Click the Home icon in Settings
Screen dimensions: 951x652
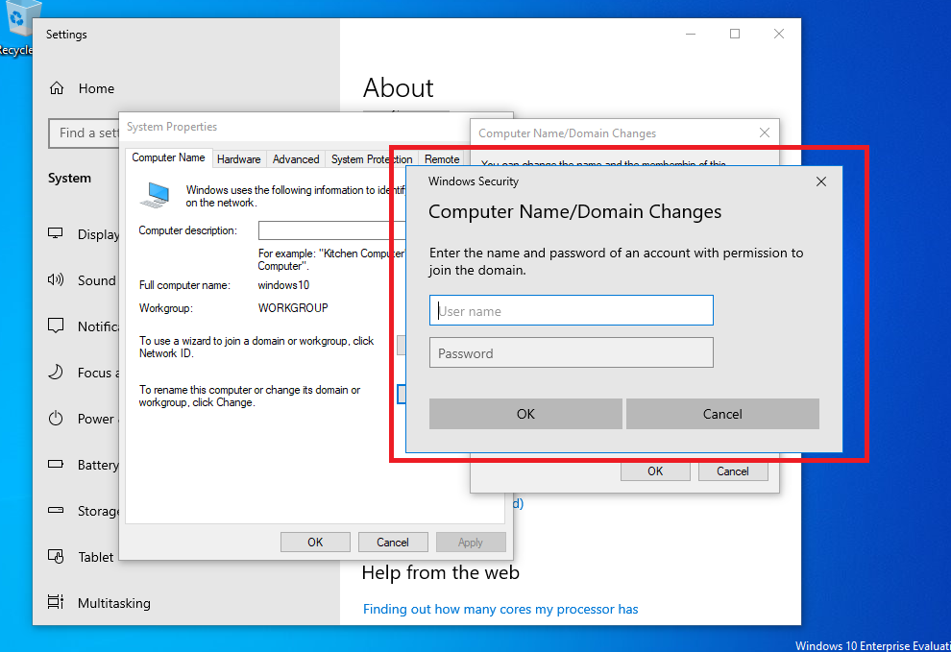[56, 88]
